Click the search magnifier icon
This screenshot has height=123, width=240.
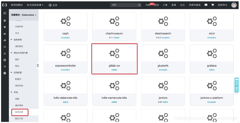pos(139,5)
